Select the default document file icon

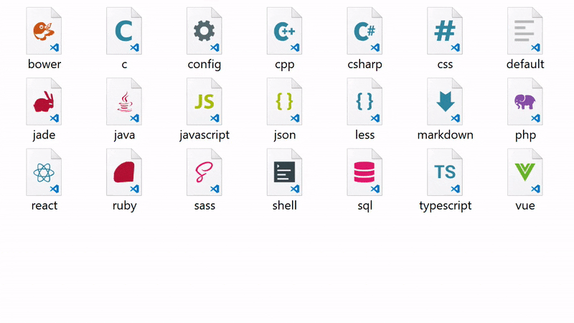click(525, 32)
